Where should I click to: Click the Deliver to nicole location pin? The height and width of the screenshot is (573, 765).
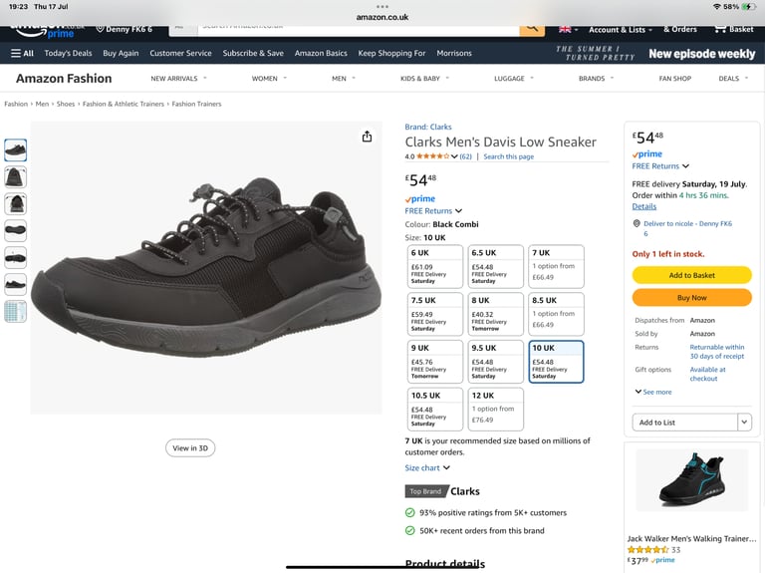click(637, 223)
